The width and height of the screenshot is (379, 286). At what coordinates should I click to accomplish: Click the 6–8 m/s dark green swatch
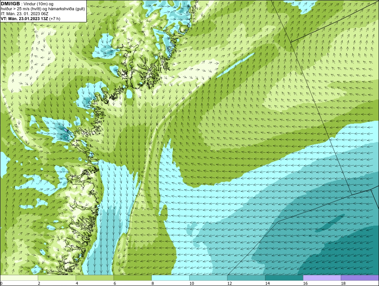133,278
